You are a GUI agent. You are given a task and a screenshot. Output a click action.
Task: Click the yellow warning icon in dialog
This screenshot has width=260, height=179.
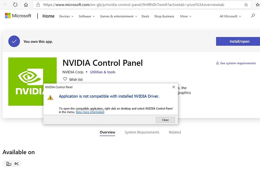tap(50, 97)
